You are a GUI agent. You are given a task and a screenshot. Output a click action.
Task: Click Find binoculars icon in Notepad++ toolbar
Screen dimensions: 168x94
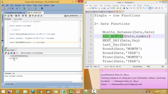click(124, 8)
